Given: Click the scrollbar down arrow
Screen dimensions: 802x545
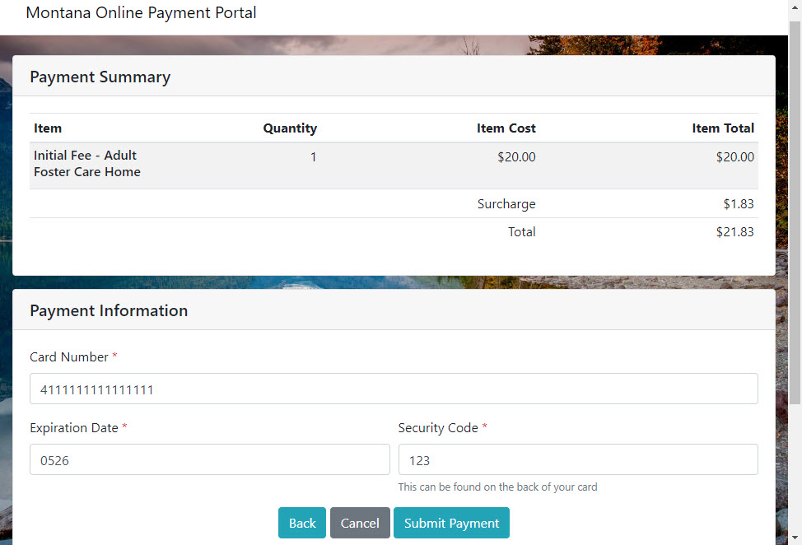Looking at the screenshot, I should [x=795, y=538].
